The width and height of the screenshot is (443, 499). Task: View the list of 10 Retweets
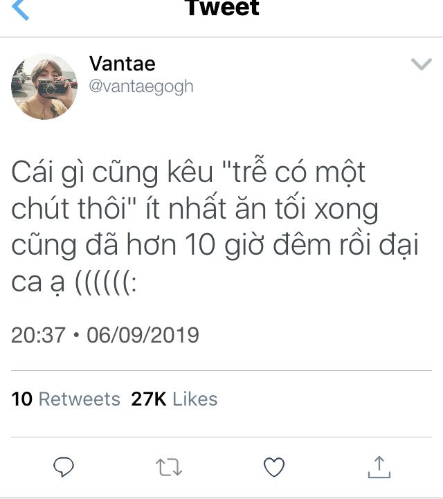pos(66,399)
